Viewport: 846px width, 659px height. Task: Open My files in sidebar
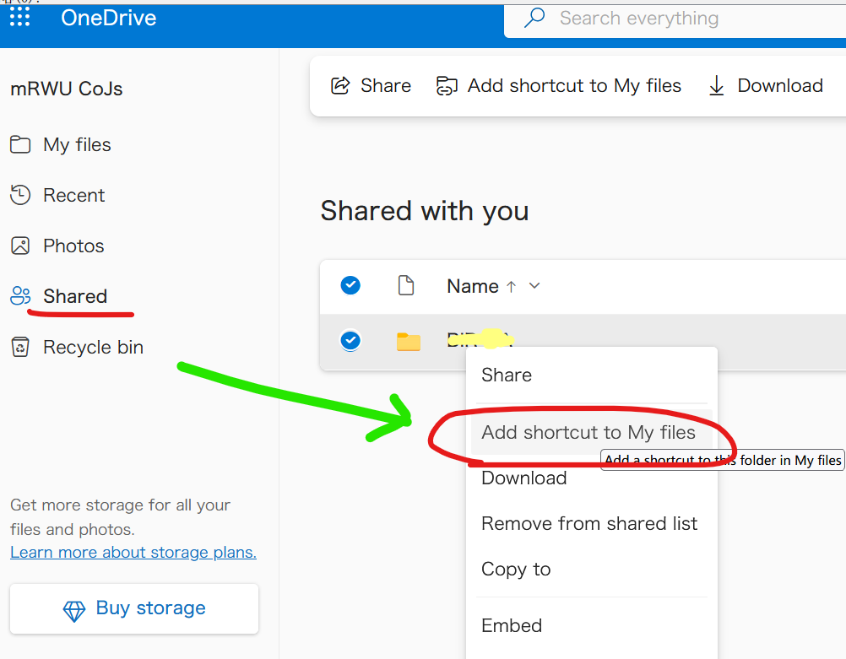point(77,144)
